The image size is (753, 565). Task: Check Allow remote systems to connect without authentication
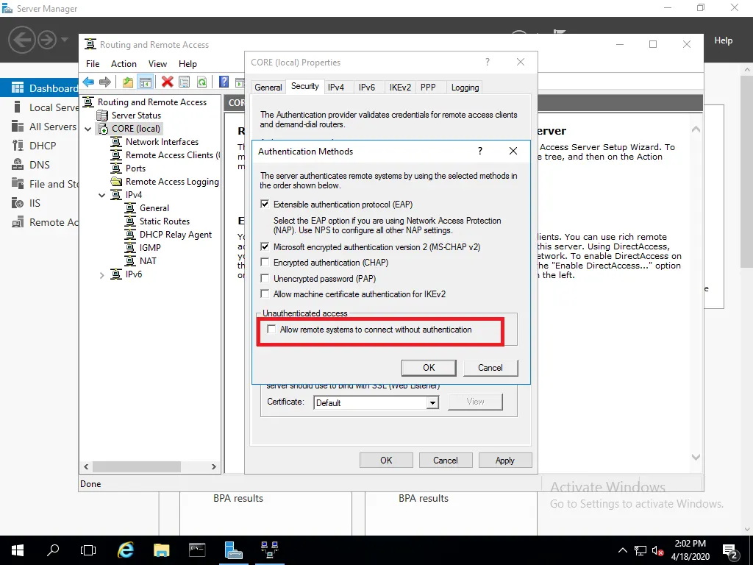(x=271, y=329)
